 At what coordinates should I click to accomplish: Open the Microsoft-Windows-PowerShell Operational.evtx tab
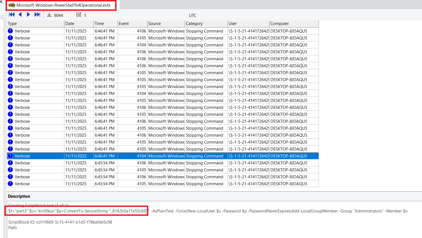point(63,5)
